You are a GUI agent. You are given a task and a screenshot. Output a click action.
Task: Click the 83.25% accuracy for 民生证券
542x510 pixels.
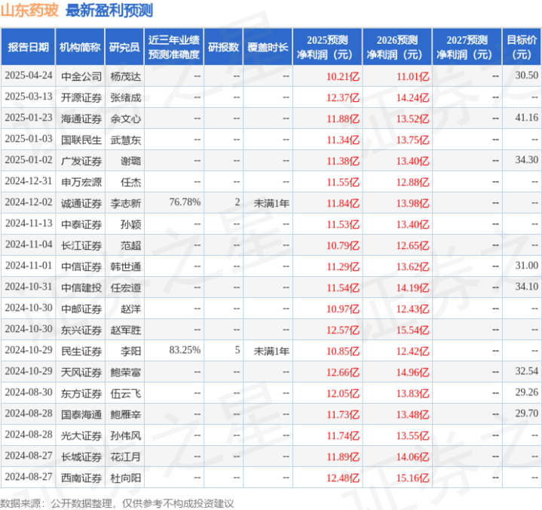tap(185, 350)
